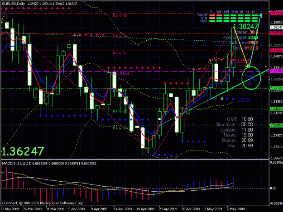Image resolution: width=283 pixels, height=212 pixels.
Task: Click the Daily S2 level label
Action: coord(120,111)
